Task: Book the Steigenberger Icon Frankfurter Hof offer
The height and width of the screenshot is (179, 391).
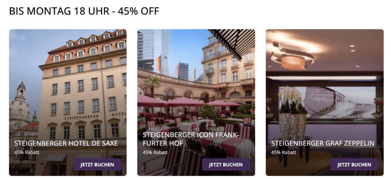Action: 226,164
